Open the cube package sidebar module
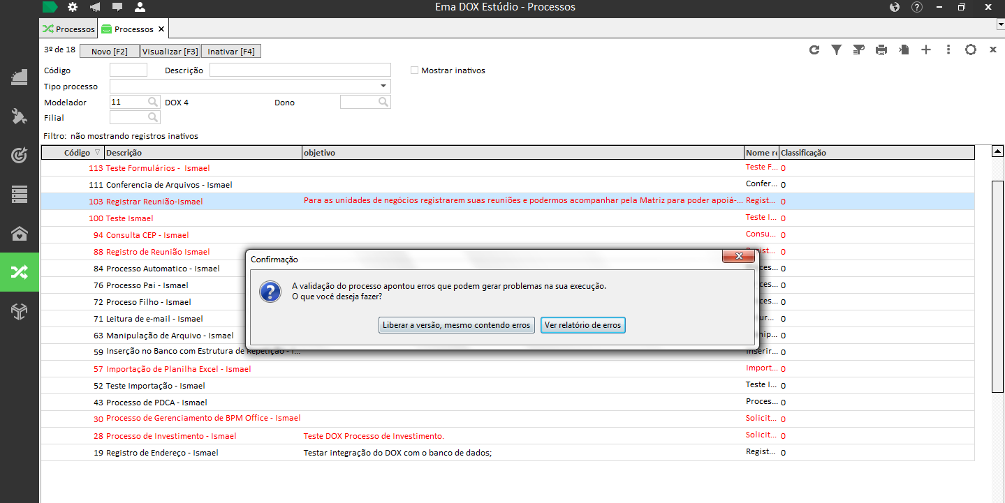Image resolution: width=1005 pixels, height=503 pixels. (20, 312)
